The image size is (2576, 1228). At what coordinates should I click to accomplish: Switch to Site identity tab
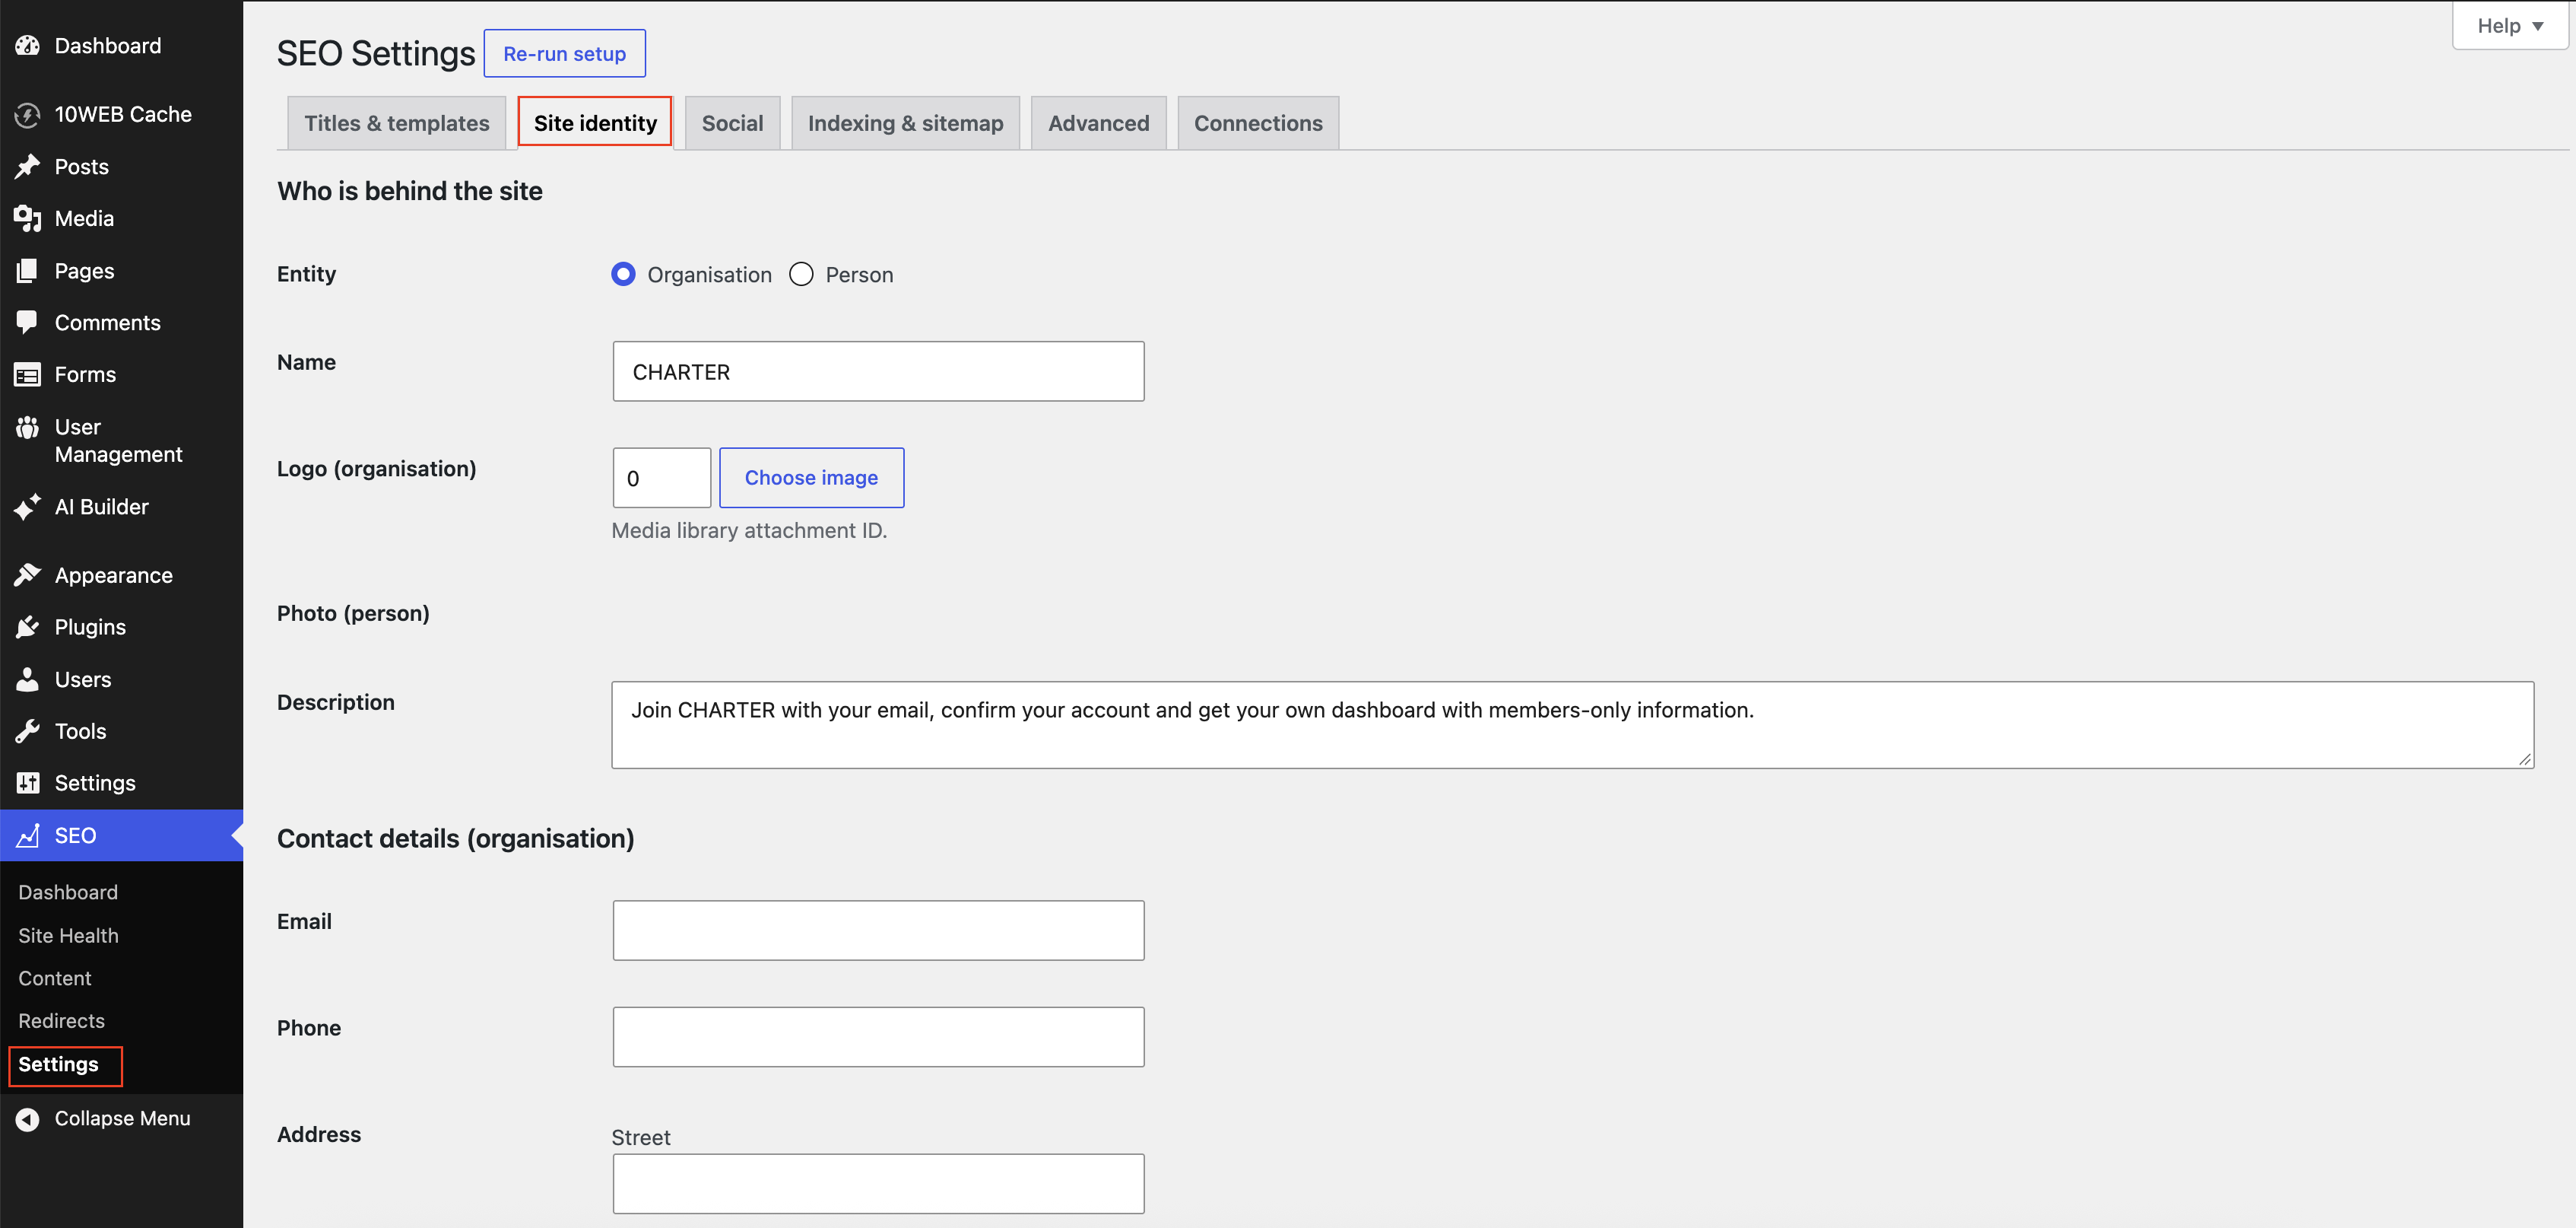point(595,123)
